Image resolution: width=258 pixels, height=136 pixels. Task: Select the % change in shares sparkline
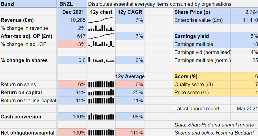101,60
